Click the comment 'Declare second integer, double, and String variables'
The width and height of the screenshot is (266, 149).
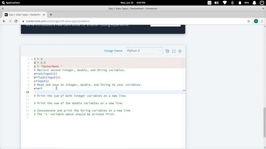79,70
